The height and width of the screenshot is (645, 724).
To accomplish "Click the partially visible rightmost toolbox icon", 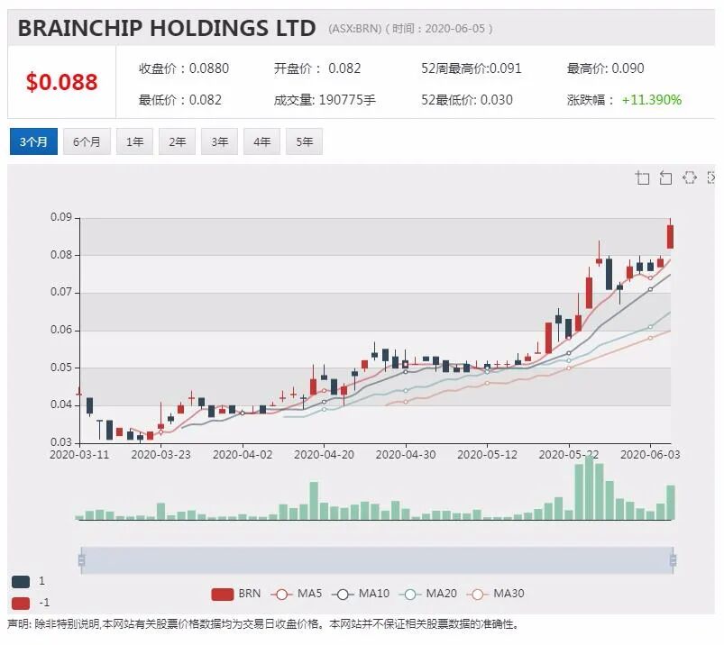I will pos(711,177).
